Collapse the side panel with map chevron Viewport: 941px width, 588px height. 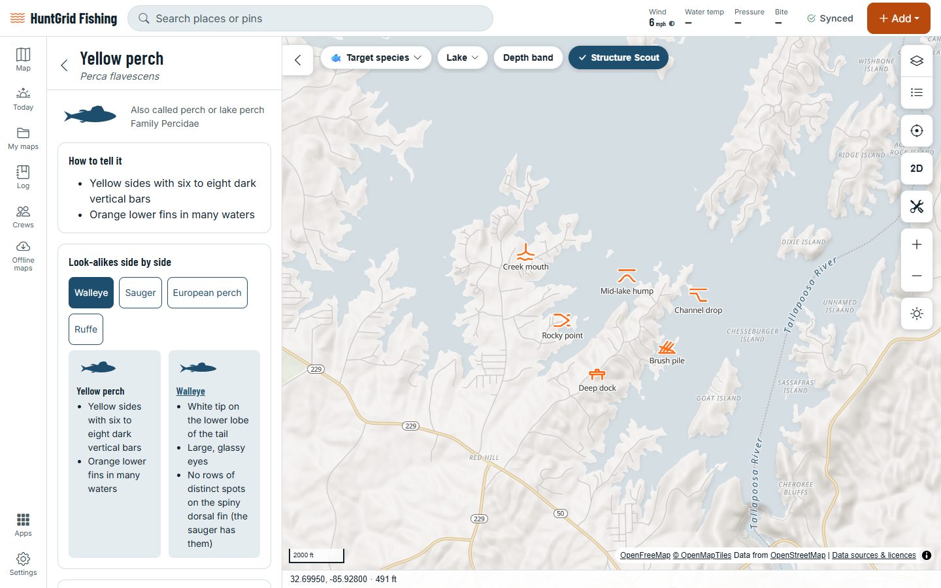(298, 60)
